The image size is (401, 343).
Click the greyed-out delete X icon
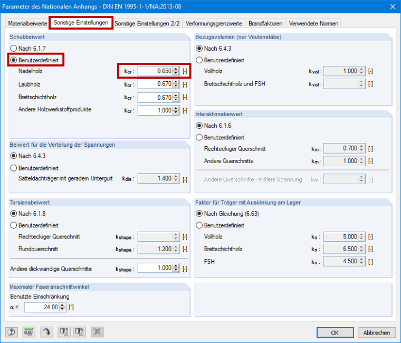97,332
